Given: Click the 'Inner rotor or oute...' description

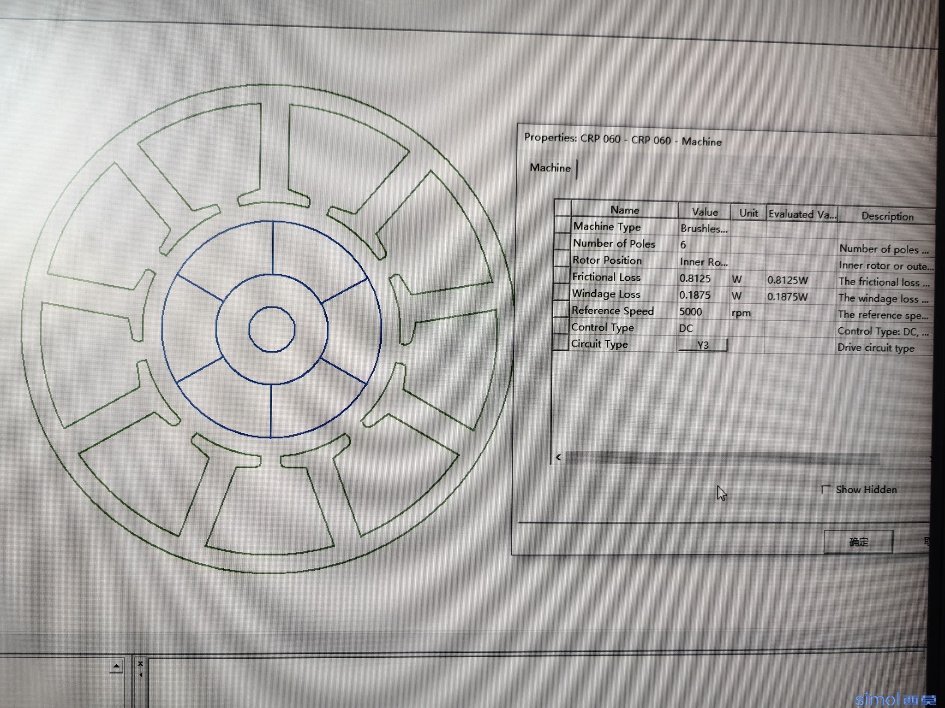Looking at the screenshot, I should [885, 266].
